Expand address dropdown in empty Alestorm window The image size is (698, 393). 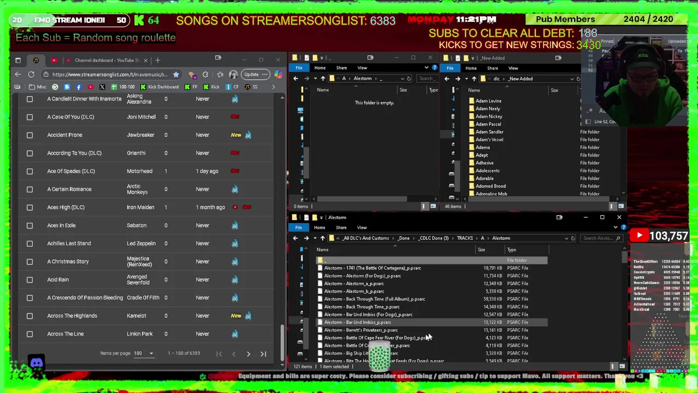tap(402, 79)
